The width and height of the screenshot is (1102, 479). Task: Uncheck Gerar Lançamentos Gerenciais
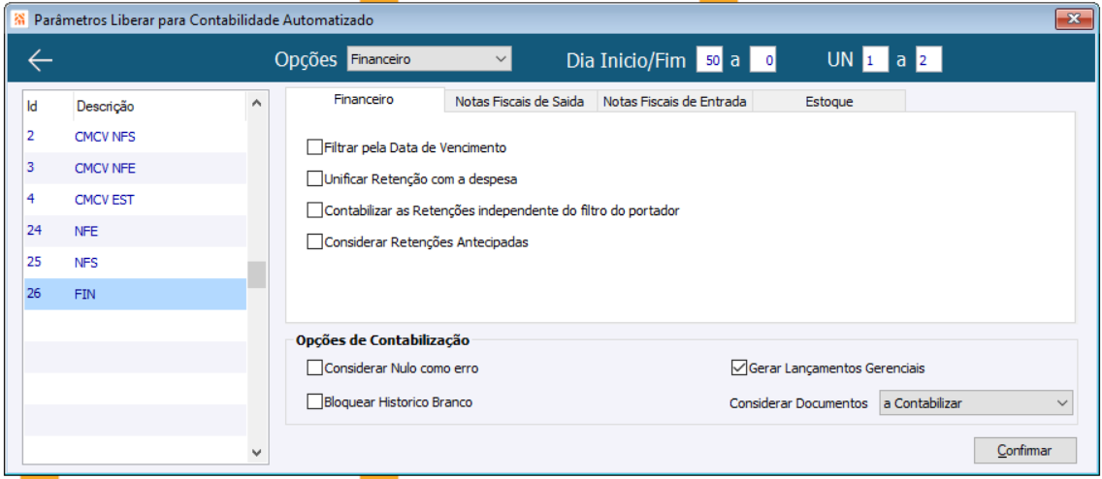[738, 368]
